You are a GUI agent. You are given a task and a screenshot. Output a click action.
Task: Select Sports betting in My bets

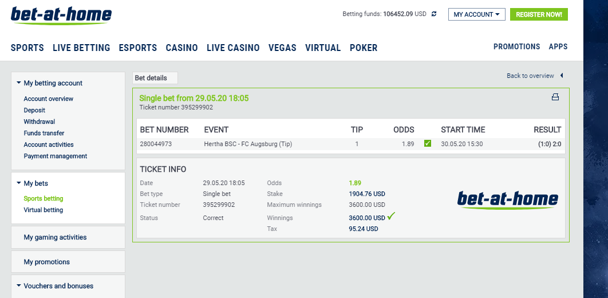pyautogui.click(x=44, y=198)
